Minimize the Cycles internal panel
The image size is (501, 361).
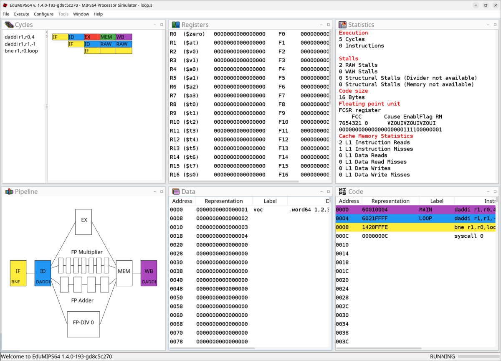pyautogui.click(x=154, y=25)
